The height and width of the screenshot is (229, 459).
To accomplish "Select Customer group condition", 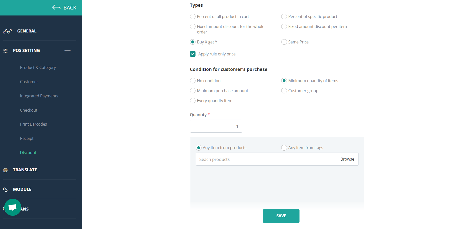I will tap(284, 91).
